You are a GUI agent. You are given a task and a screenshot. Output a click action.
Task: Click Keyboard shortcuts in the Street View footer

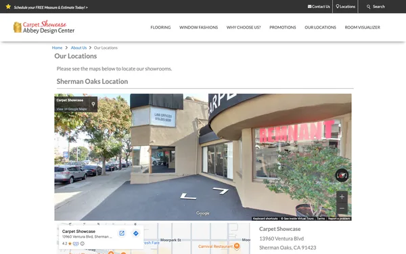pyautogui.click(x=265, y=219)
